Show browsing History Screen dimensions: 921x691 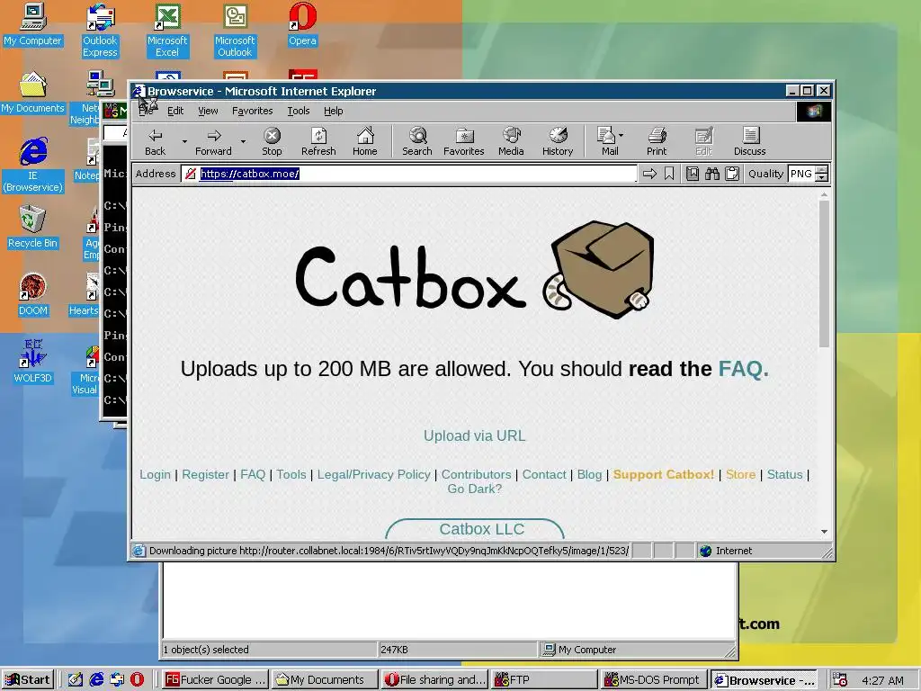click(x=558, y=142)
